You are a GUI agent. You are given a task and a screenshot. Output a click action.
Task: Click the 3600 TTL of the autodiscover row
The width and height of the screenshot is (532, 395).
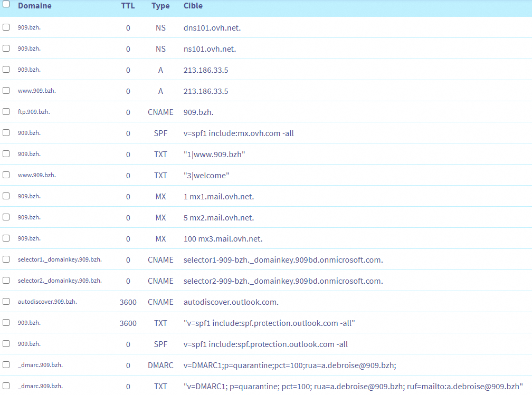(128, 302)
